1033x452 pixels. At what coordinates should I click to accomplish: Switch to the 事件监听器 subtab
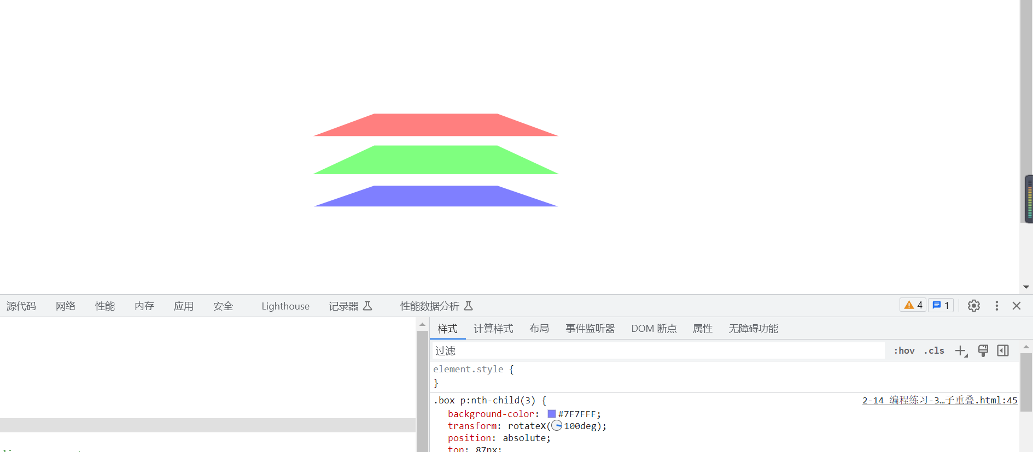pos(590,329)
